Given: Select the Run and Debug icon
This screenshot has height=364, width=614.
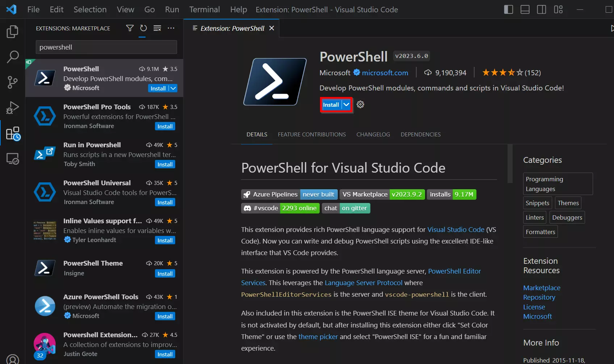Looking at the screenshot, I should 12,107.
